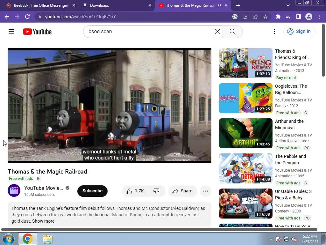Toggle Chrome side panel

click(x=298, y=17)
